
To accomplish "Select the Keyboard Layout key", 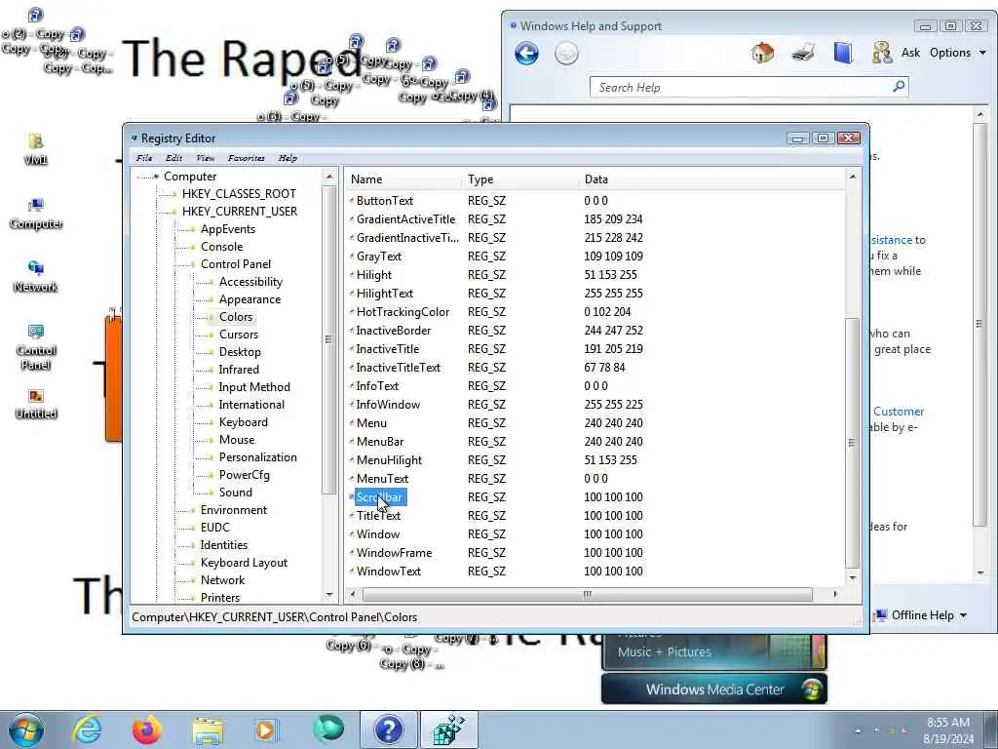I will coord(244,563).
